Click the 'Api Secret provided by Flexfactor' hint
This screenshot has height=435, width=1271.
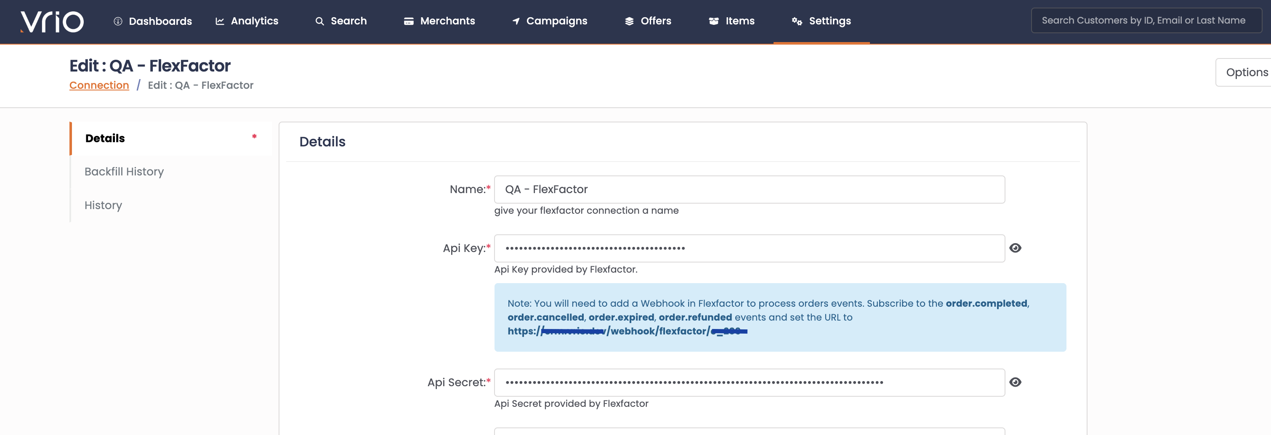(572, 403)
